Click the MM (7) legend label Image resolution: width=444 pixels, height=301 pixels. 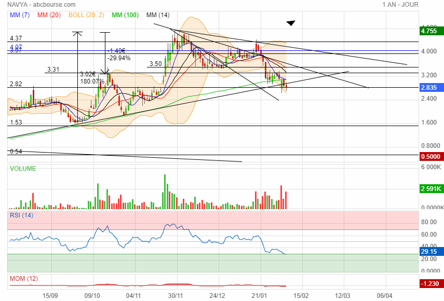point(20,15)
